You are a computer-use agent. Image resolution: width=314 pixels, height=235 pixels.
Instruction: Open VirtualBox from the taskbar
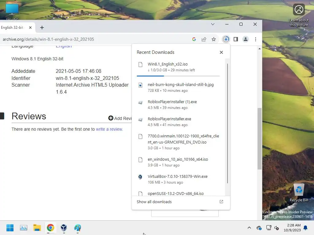tap(64, 228)
